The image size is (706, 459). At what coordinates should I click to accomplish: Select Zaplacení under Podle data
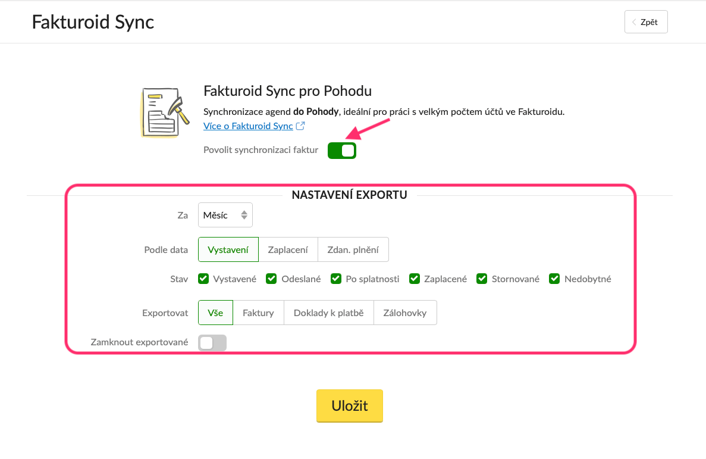288,249
